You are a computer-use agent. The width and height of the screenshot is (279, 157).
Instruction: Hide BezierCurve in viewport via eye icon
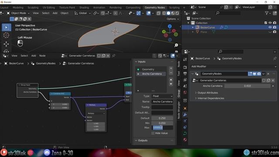(270, 27)
